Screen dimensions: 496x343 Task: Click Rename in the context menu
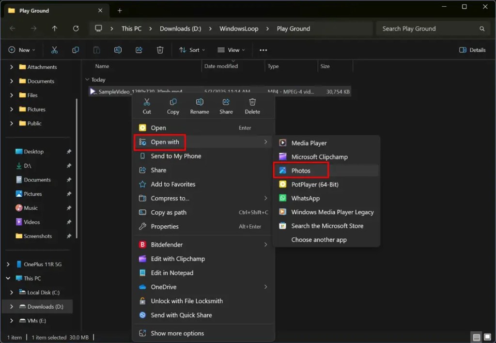click(200, 106)
